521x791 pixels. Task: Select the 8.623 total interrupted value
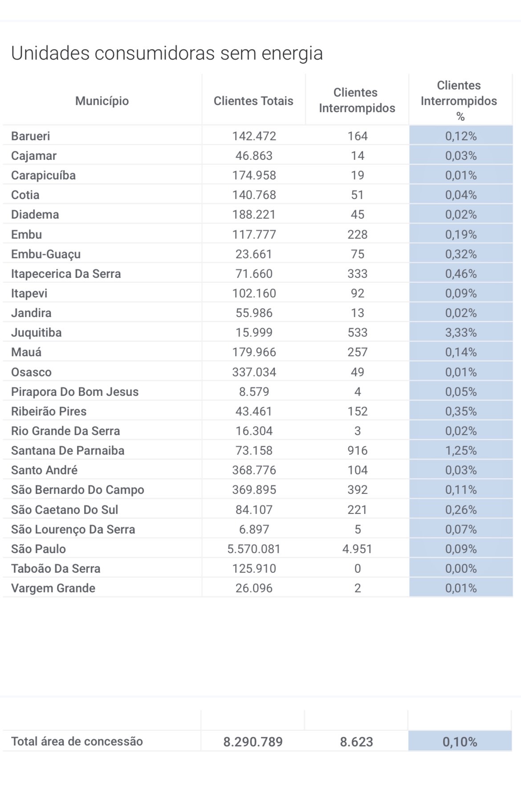click(357, 742)
